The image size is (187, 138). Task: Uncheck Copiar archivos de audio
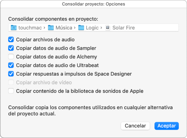pos(11,39)
